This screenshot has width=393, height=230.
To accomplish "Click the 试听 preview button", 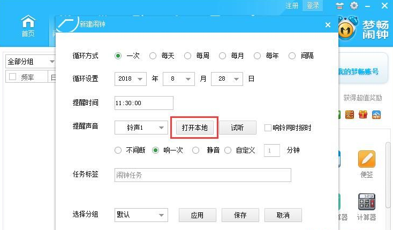I will [238, 128].
